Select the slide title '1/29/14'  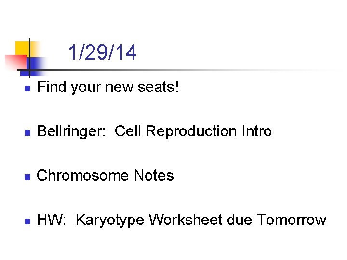pyautogui.click(x=102, y=53)
